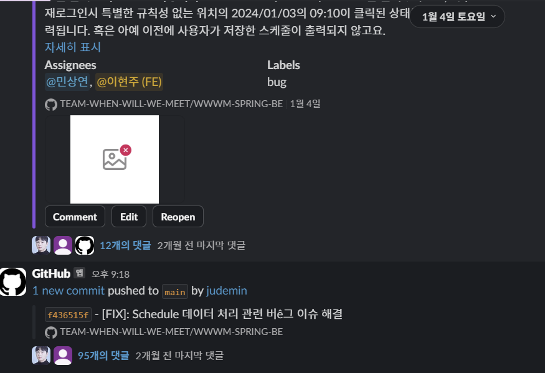Reopen the issue with Reopen button
The width and height of the screenshot is (545, 373).
178,217
